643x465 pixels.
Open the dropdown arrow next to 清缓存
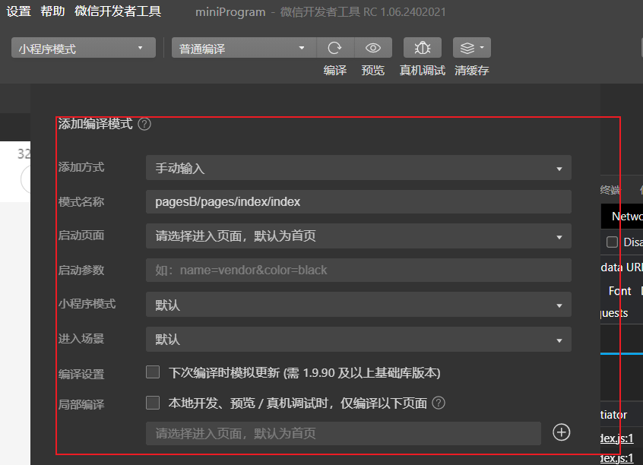click(482, 47)
